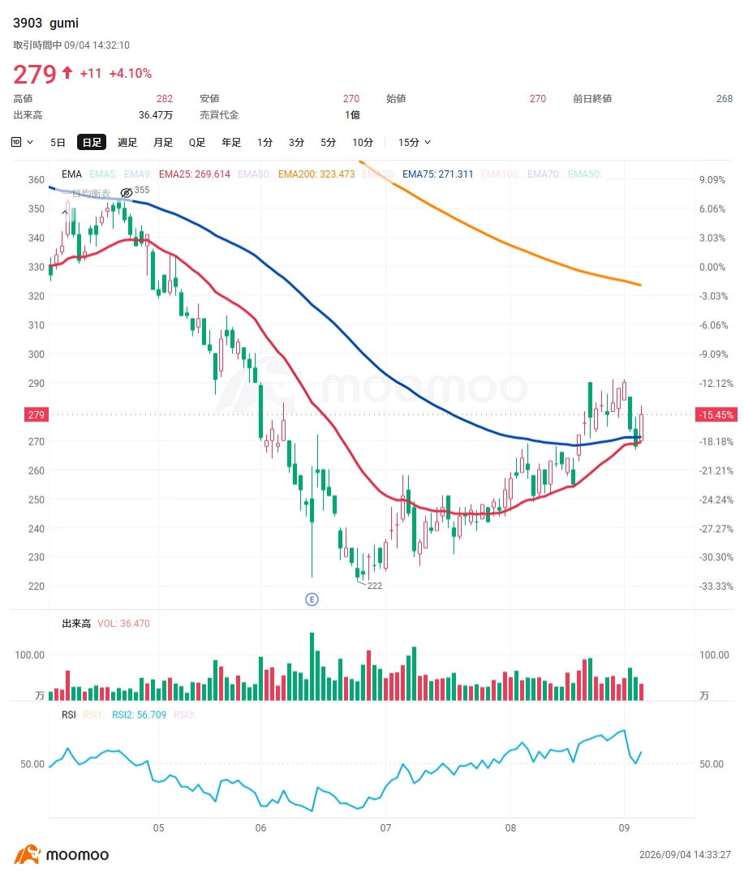Toggle the EMA5 line legend
Viewport: 744px width, 876px height.
103,174
